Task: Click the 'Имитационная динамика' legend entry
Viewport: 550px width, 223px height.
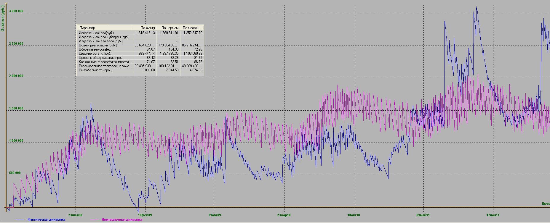Action: 122,220
